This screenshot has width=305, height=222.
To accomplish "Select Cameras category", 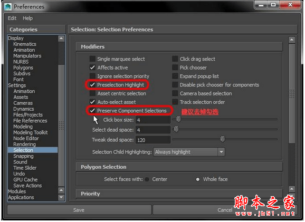I will (23, 103).
